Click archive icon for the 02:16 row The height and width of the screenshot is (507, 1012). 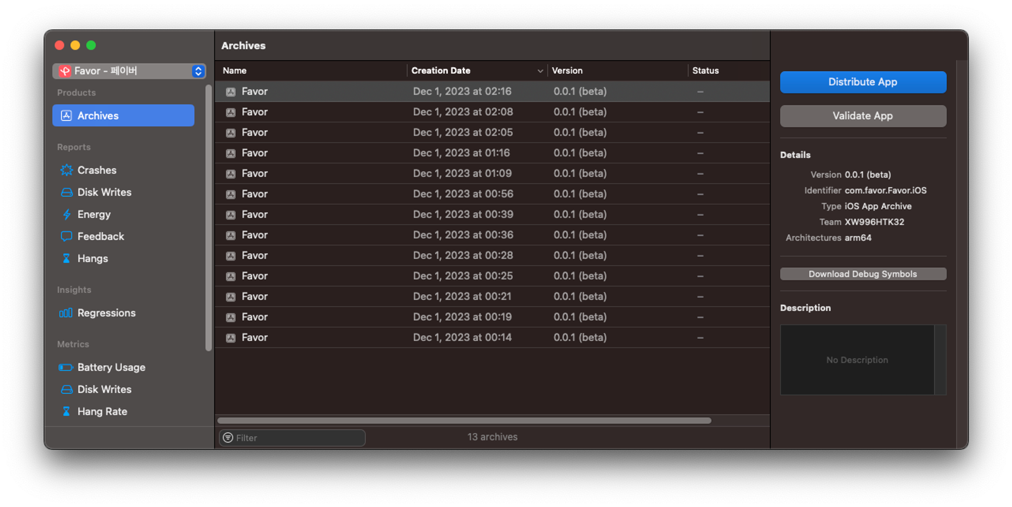pos(231,92)
